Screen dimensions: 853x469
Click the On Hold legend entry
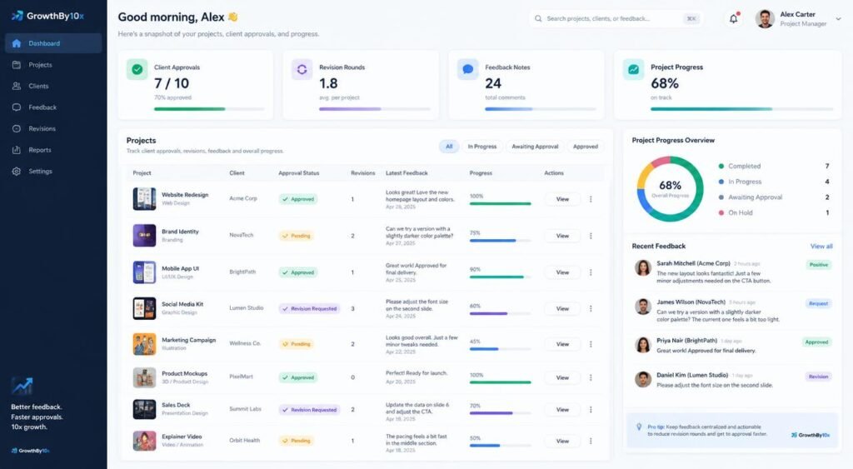tap(774, 212)
